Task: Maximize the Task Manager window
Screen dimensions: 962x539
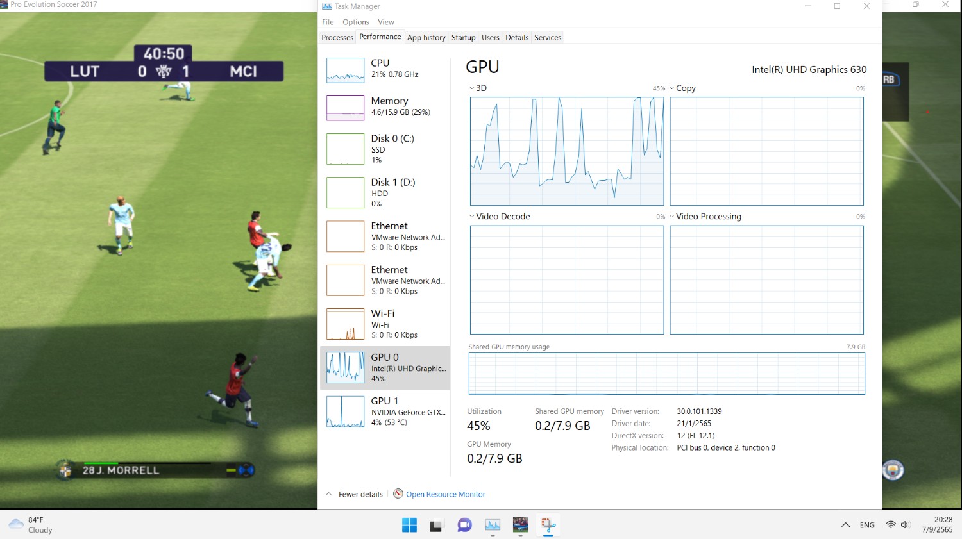Action: click(x=837, y=6)
